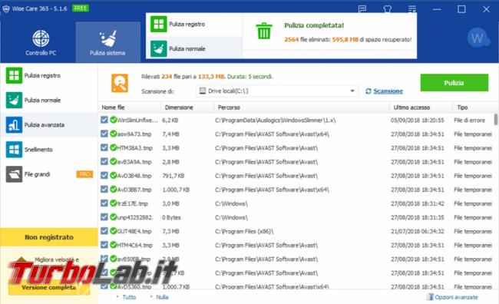Sort by the Nome file column header
Image resolution: width=499 pixels, height=304 pixels.
pyautogui.click(x=130, y=107)
